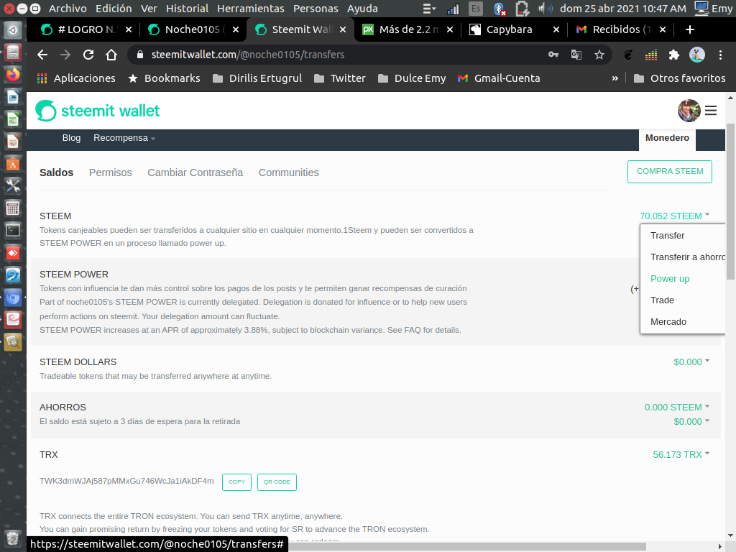Select Transfer from the STEEM menu
This screenshot has height=552, width=736.
668,236
